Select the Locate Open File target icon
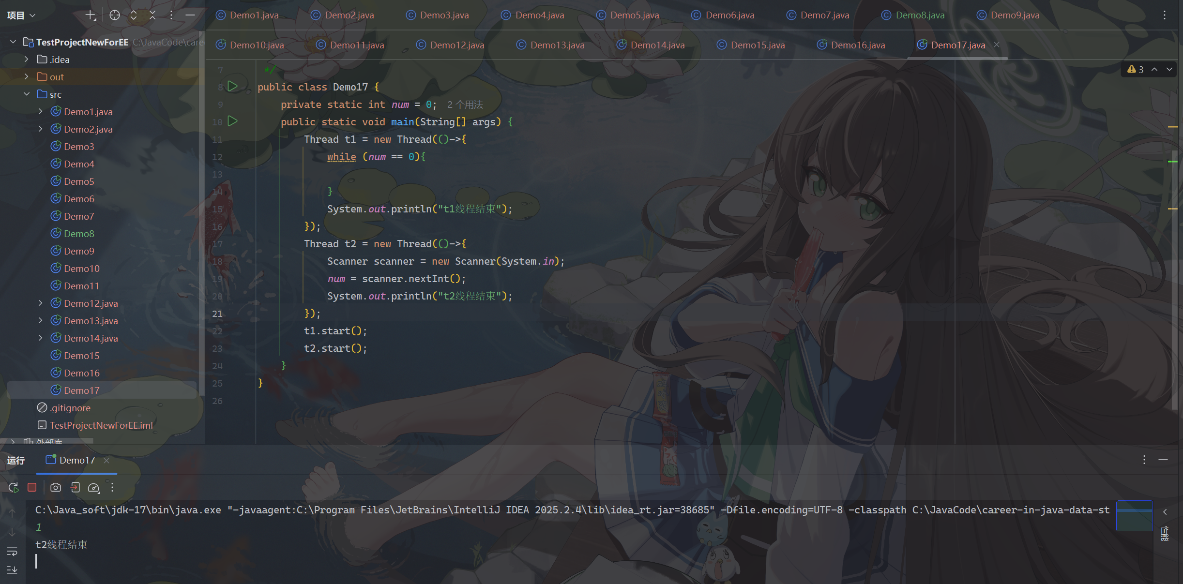Screen dimensions: 1183x584 point(115,15)
